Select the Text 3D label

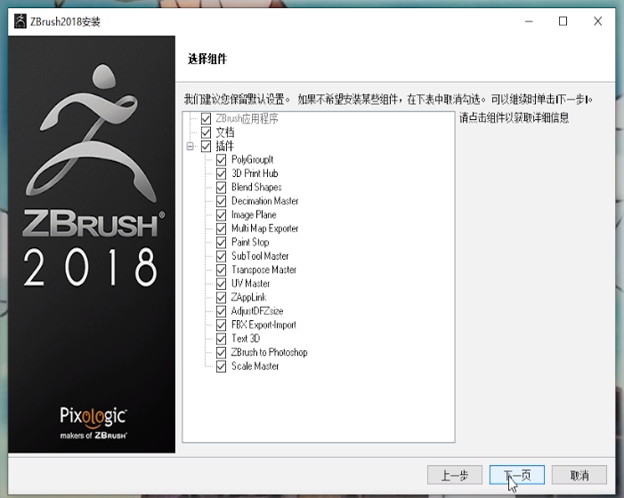246,339
